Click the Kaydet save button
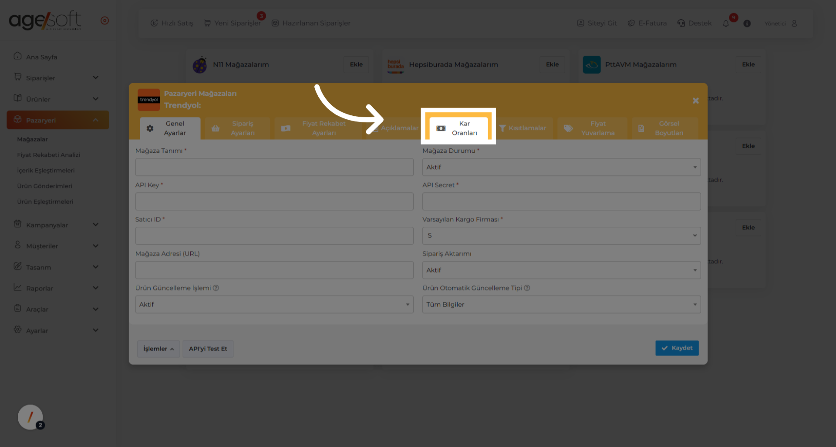Screen dimensions: 836x447 click(x=677, y=348)
